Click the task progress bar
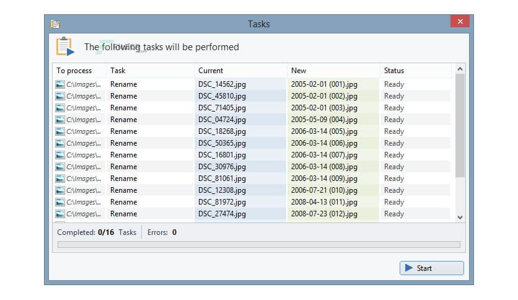Viewport: 518px width, 300px height. pyautogui.click(x=258, y=244)
